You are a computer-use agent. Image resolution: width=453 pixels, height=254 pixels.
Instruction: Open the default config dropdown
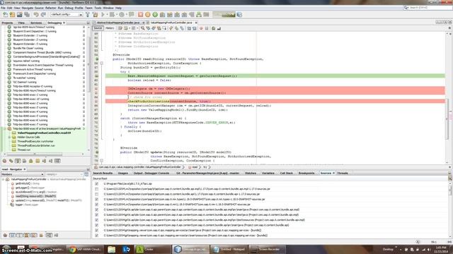67,14
